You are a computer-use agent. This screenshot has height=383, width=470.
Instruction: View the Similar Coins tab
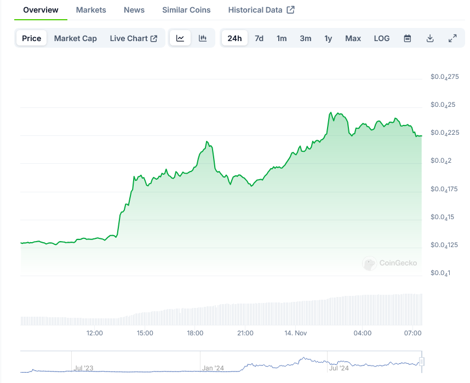(186, 10)
